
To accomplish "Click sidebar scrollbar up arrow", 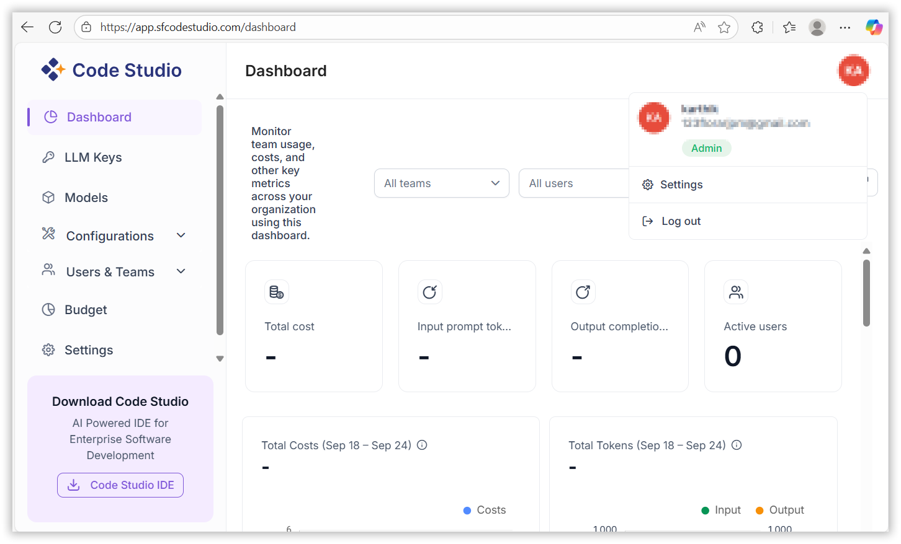I will click(x=220, y=97).
